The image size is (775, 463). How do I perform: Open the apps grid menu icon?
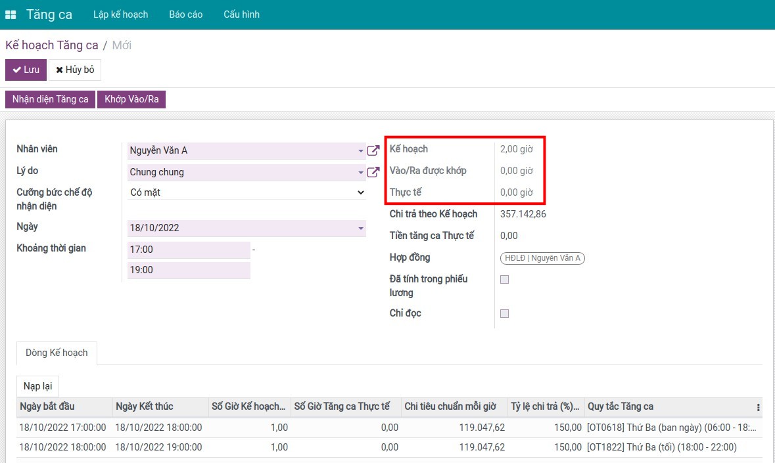(x=11, y=14)
